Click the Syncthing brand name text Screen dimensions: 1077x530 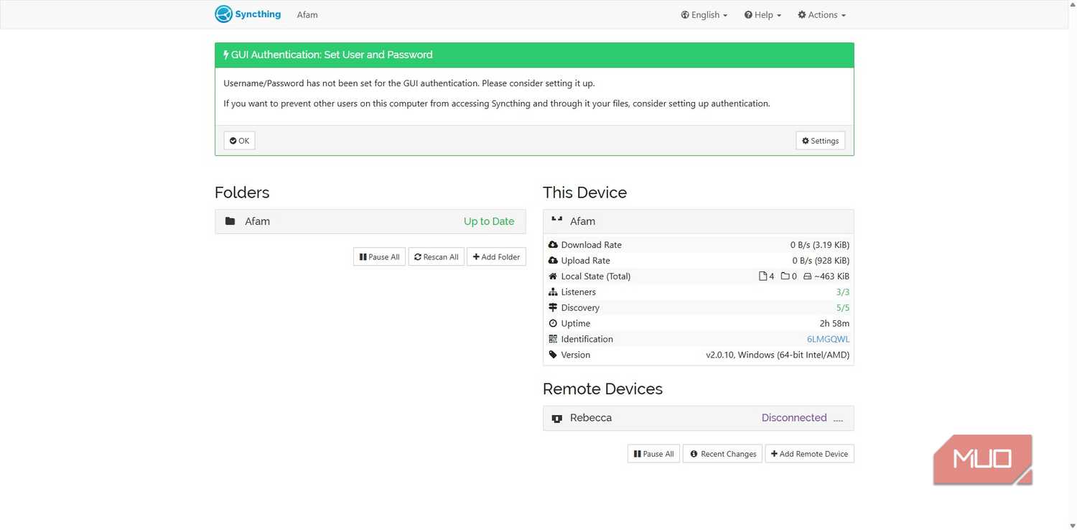pos(258,14)
